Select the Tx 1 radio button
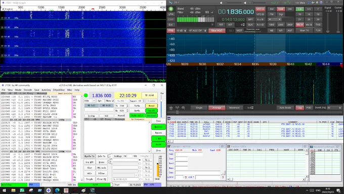344x194 pixels. pyautogui.click(x=140, y=160)
